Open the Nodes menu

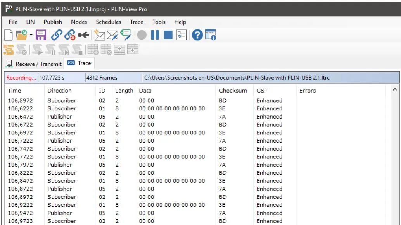[79, 22]
